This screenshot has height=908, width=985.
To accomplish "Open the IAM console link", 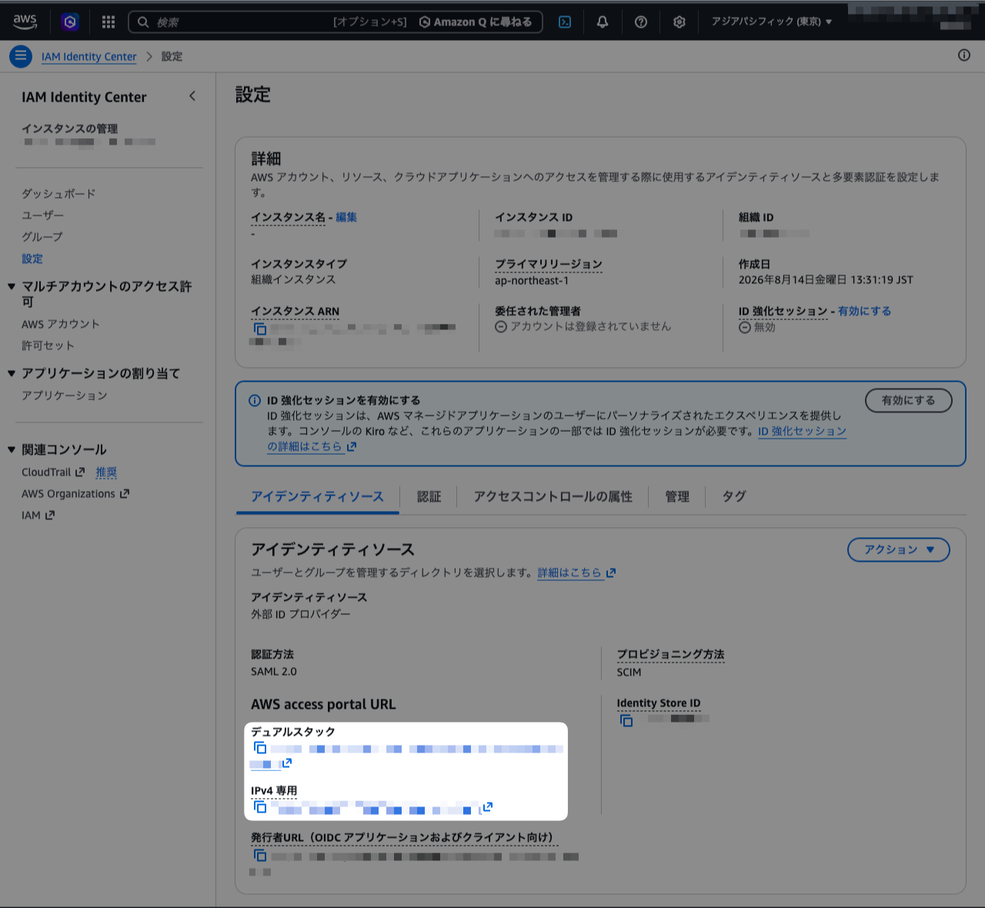I will click(38, 516).
